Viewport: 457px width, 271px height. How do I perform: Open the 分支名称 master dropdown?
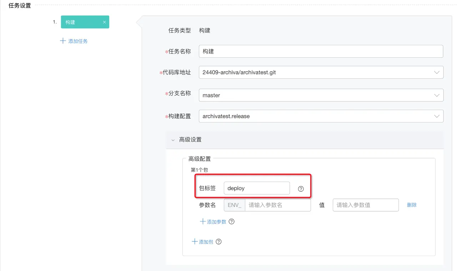321,95
